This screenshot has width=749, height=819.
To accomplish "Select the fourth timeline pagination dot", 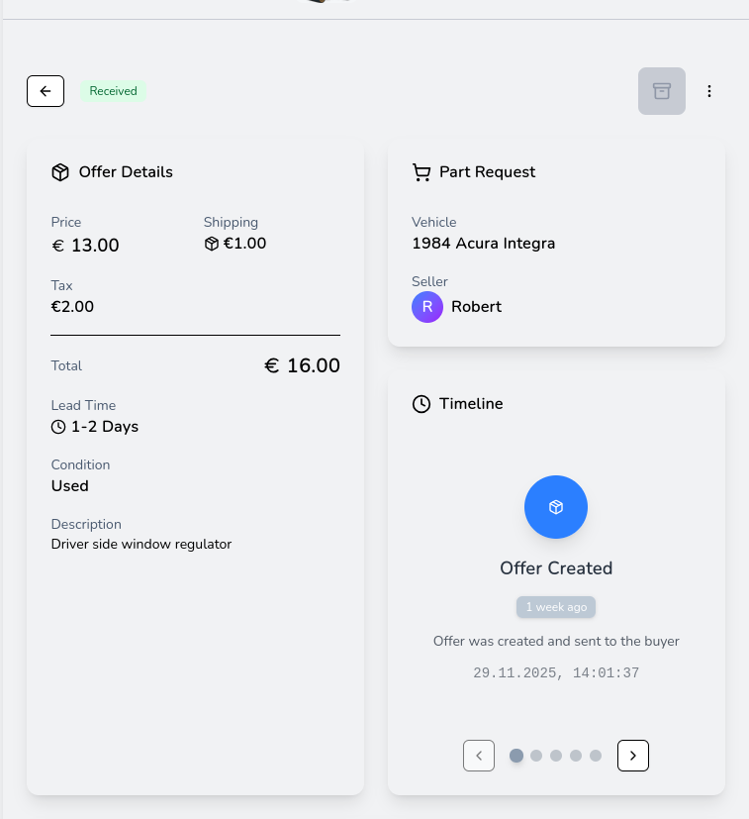I will click(576, 756).
